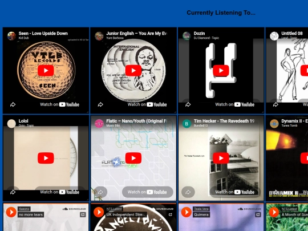Play the Seen - Love Upside Down video

coord(46,71)
